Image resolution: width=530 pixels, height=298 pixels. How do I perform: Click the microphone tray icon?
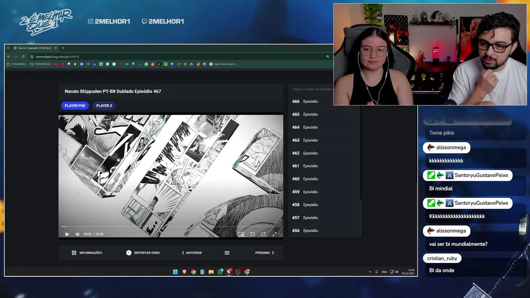pos(376,272)
